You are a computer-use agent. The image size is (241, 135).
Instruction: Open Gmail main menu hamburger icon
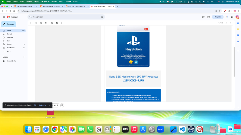4,17
